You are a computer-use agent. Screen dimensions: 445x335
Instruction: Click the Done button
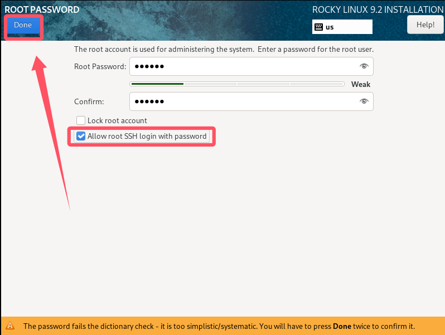click(x=23, y=26)
